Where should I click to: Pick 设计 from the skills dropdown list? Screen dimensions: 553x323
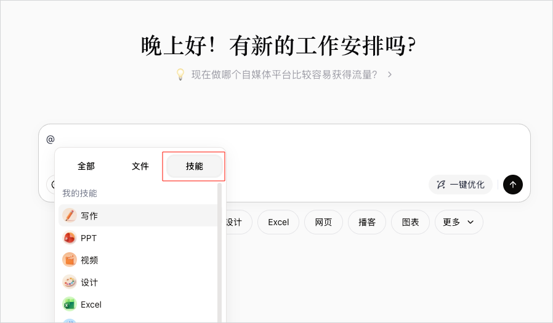138,282
